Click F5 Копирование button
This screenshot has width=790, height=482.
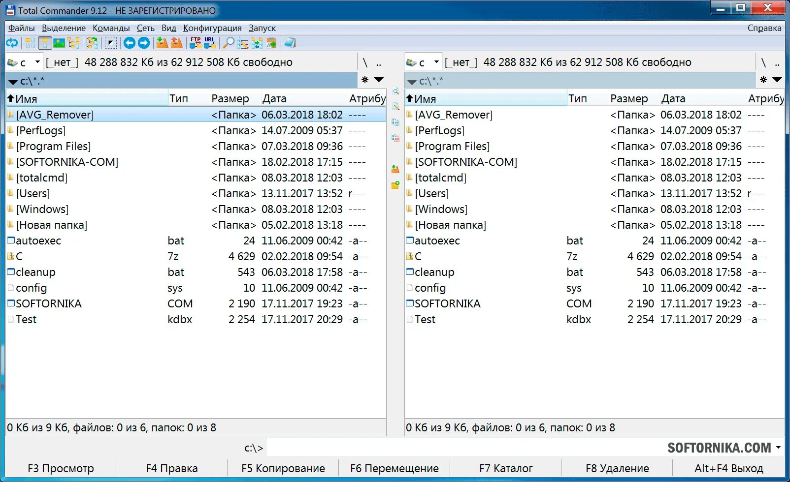(283, 468)
